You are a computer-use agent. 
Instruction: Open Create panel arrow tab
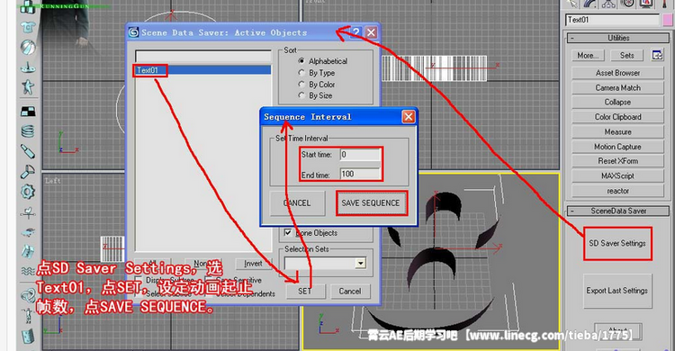tap(571, 4)
